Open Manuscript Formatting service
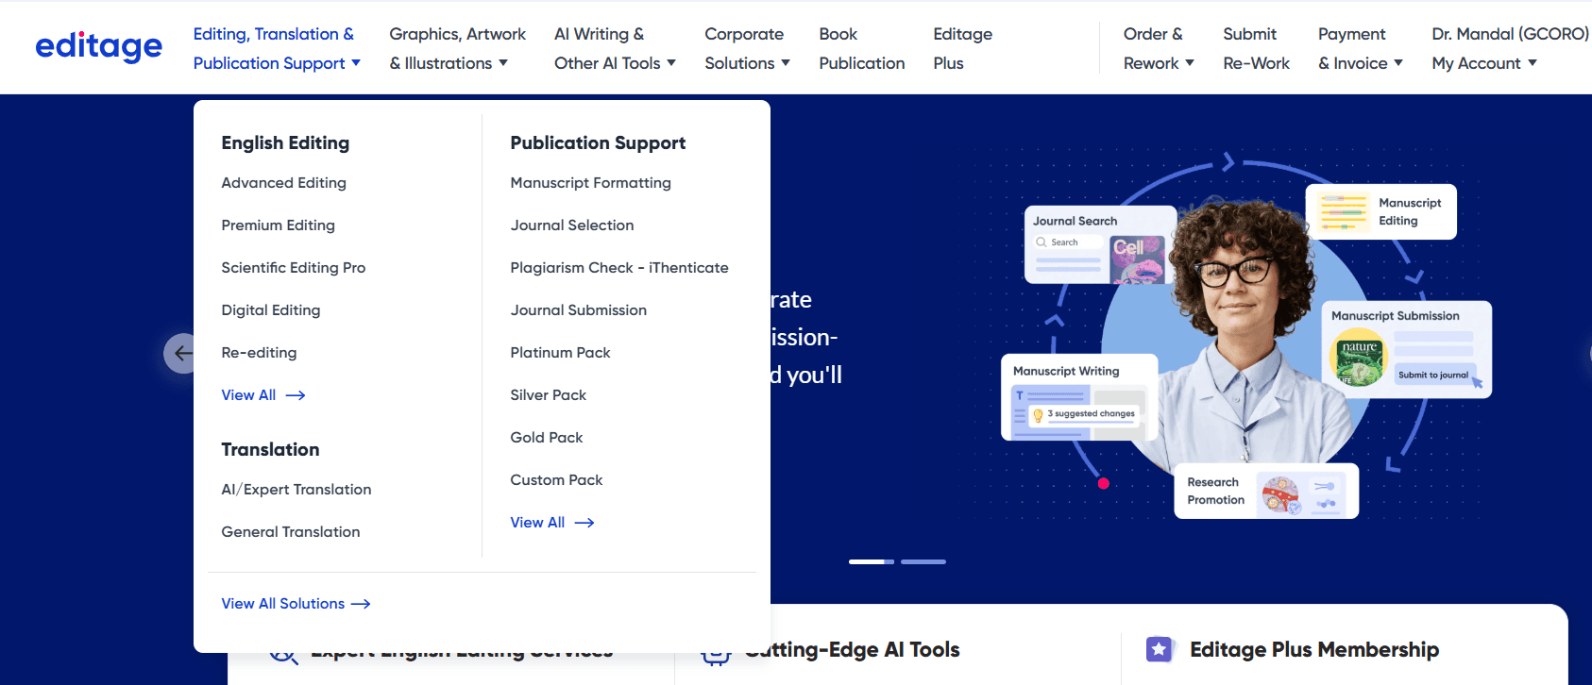The height and width of the screenshot is (685, 1592). pos(591,183)
